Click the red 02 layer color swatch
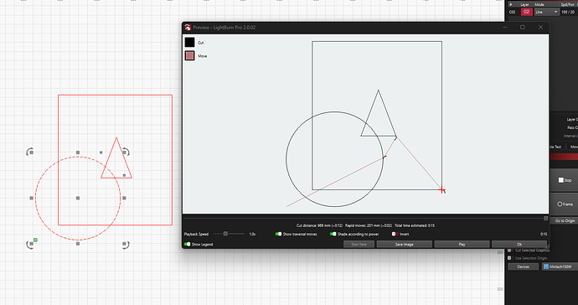 (x=526, y=13)
